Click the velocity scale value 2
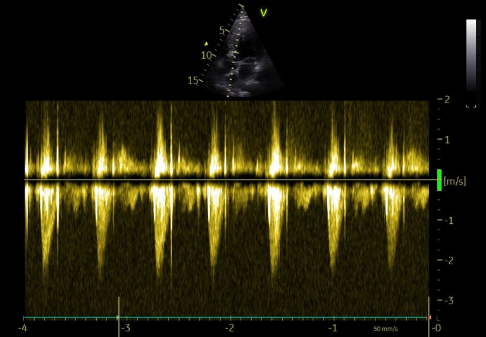486x337 pixels. (x=447, y=100)
